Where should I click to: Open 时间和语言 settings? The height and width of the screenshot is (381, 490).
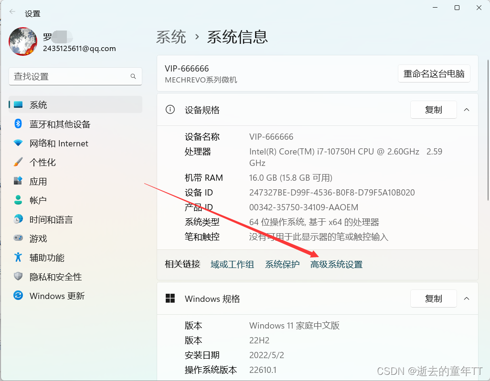tap(75, 219)
